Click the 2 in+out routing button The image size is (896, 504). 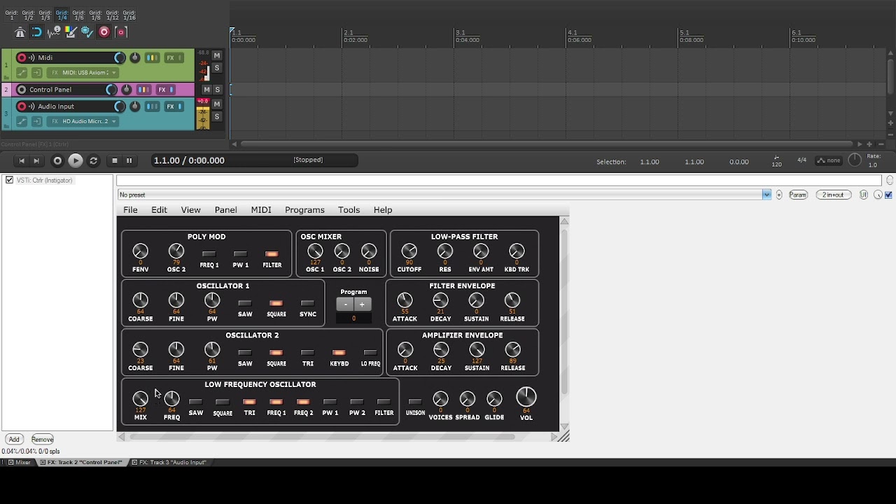(833, 195)
